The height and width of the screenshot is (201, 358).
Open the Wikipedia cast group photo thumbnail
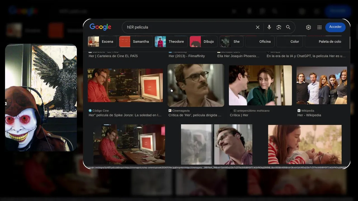[322, 85]
